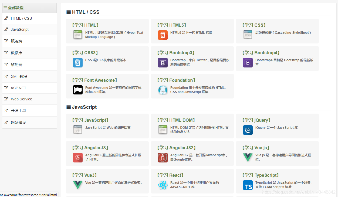This screenshot has width=338, height=197.
Task: Open Web Service in sidebar
Action: tap(29, 99)
